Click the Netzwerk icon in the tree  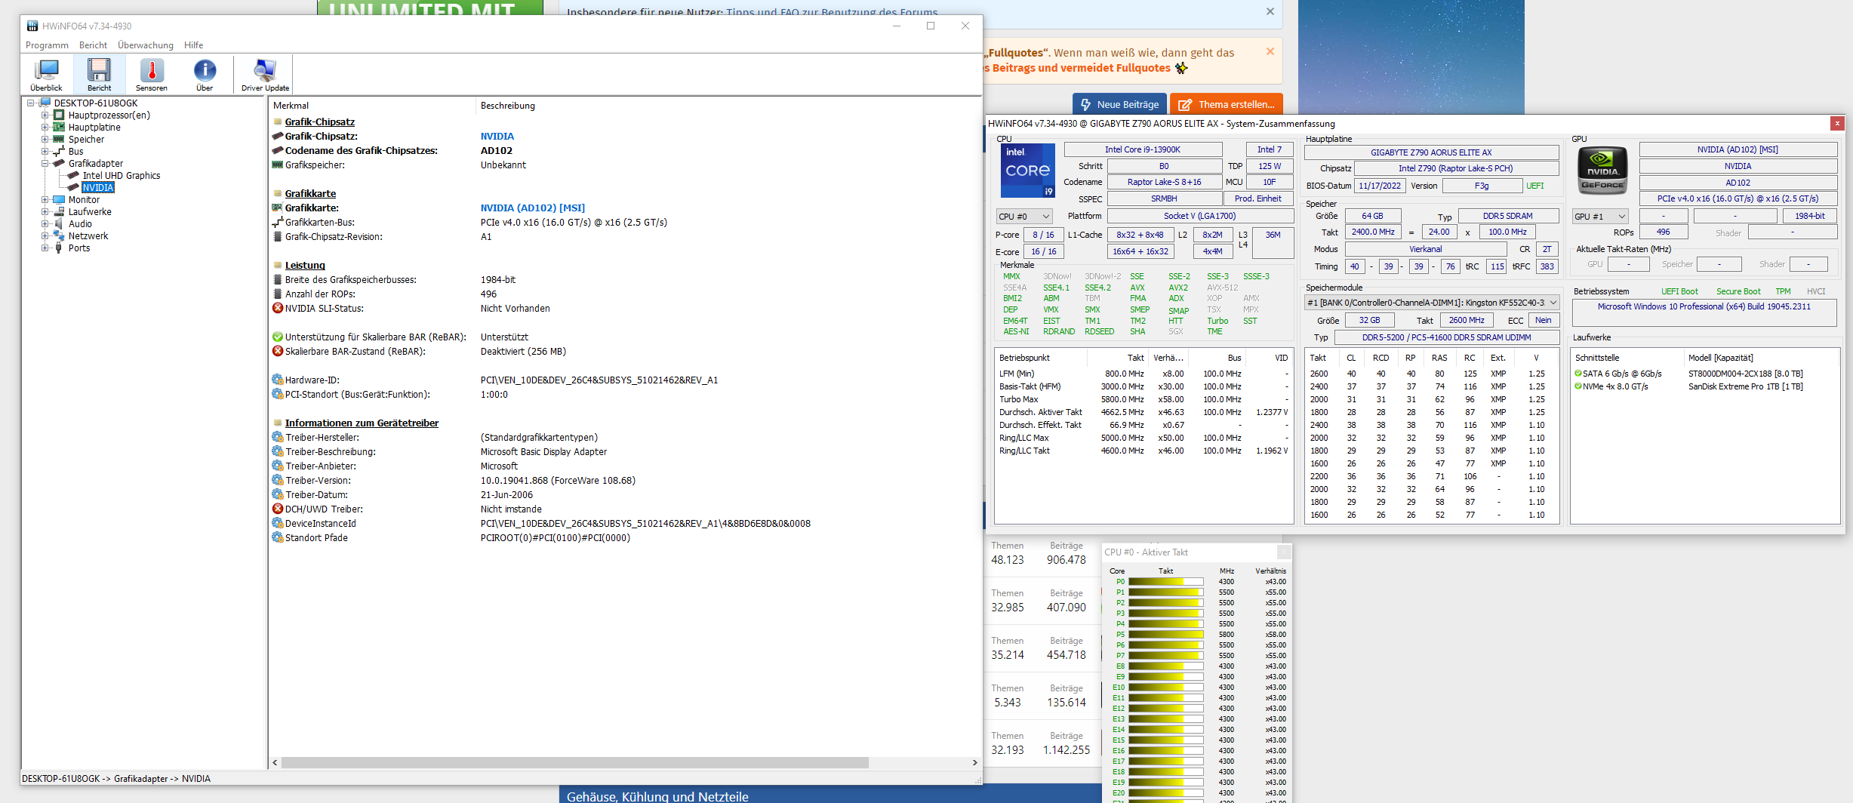pyautogui.click(x=59, y=235)
